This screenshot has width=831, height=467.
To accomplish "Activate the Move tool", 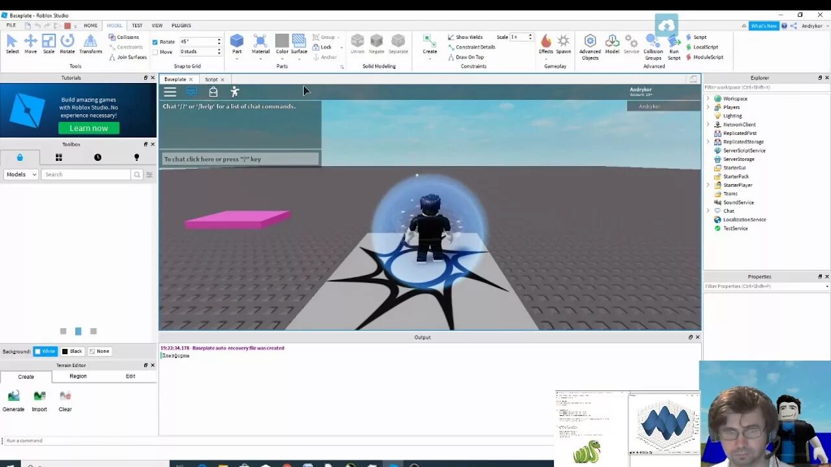I will click(x=31, y=44).
